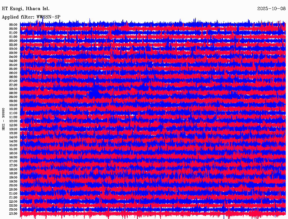Image resolution: width=288 pixels, height=219 pixels.
Task: Select the 08:30 time label
Action: point(13,93)
